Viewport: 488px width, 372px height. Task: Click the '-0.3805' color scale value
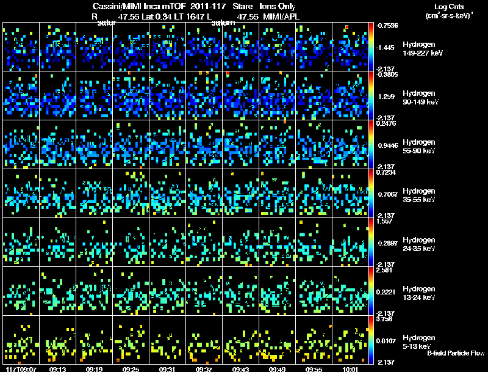387,75
